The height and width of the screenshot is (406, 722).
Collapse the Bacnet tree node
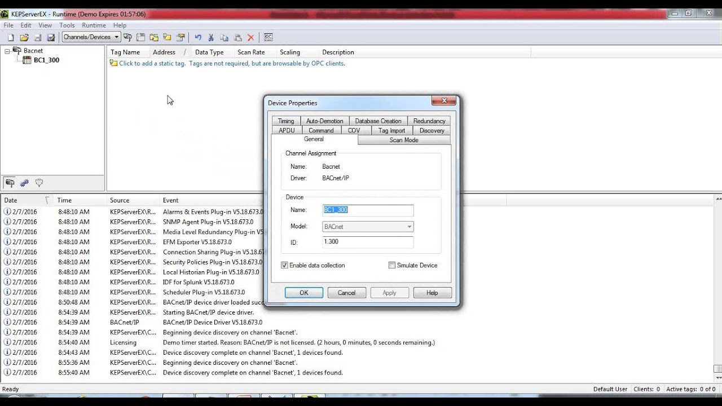(7, 51)
